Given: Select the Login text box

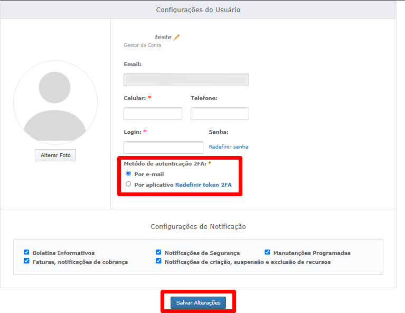Looking at the screenshot, I should [163, 147].
